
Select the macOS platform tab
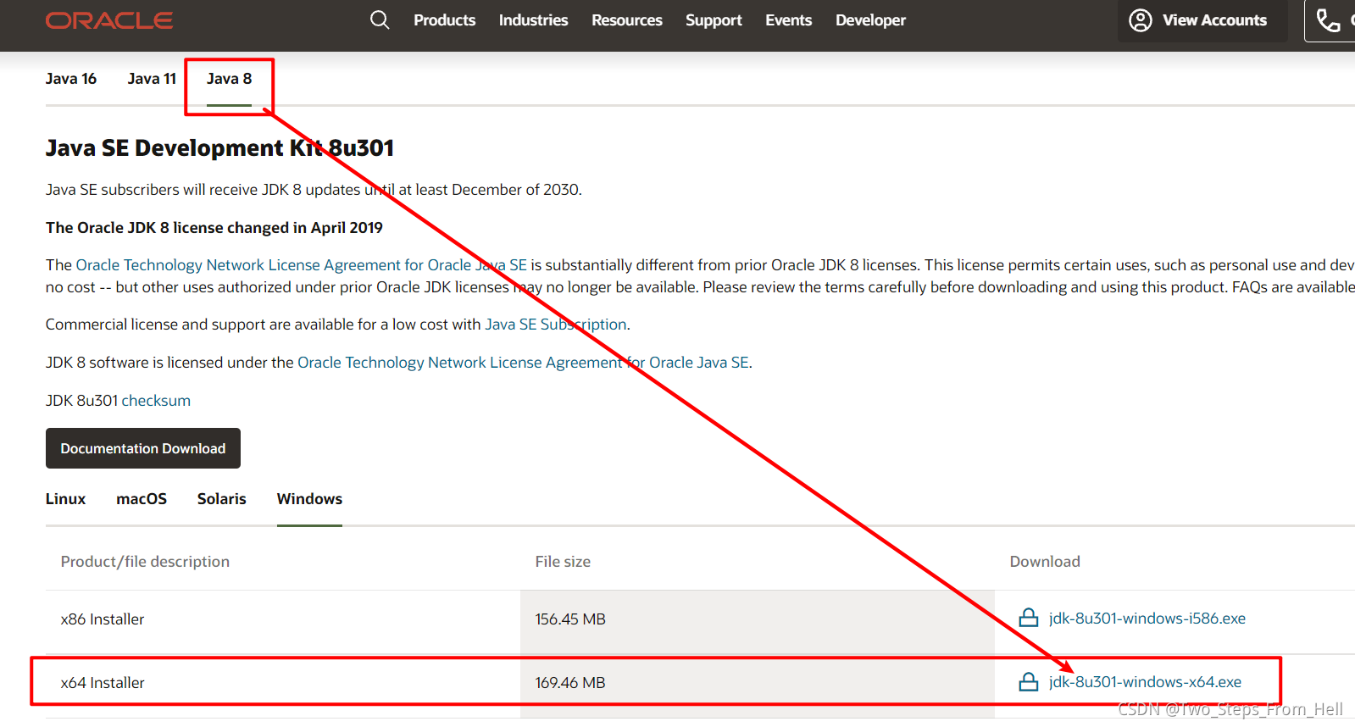(142, 499)
